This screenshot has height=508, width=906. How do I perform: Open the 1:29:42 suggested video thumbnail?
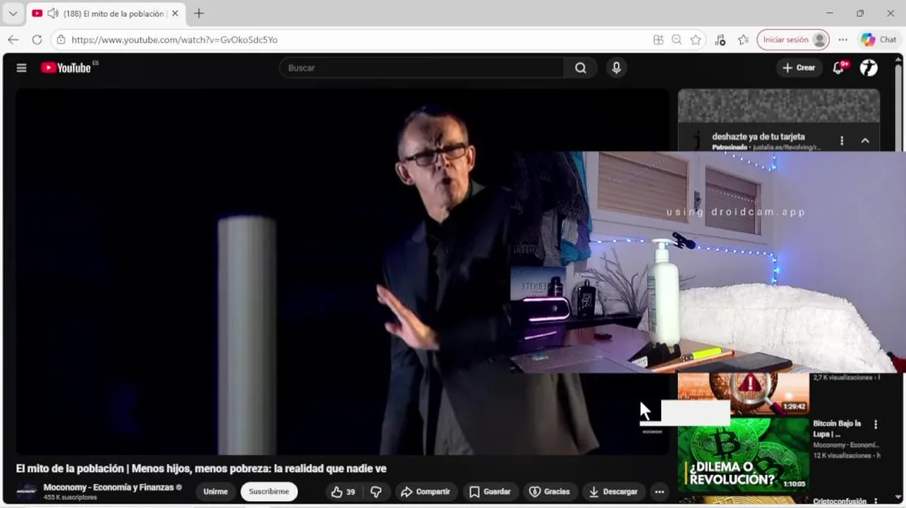[x=744, y=394]
